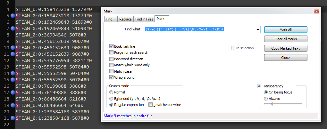Screen dimensions: 327x129
Task: Select the Normal search mode
Action: click(112, 92)
